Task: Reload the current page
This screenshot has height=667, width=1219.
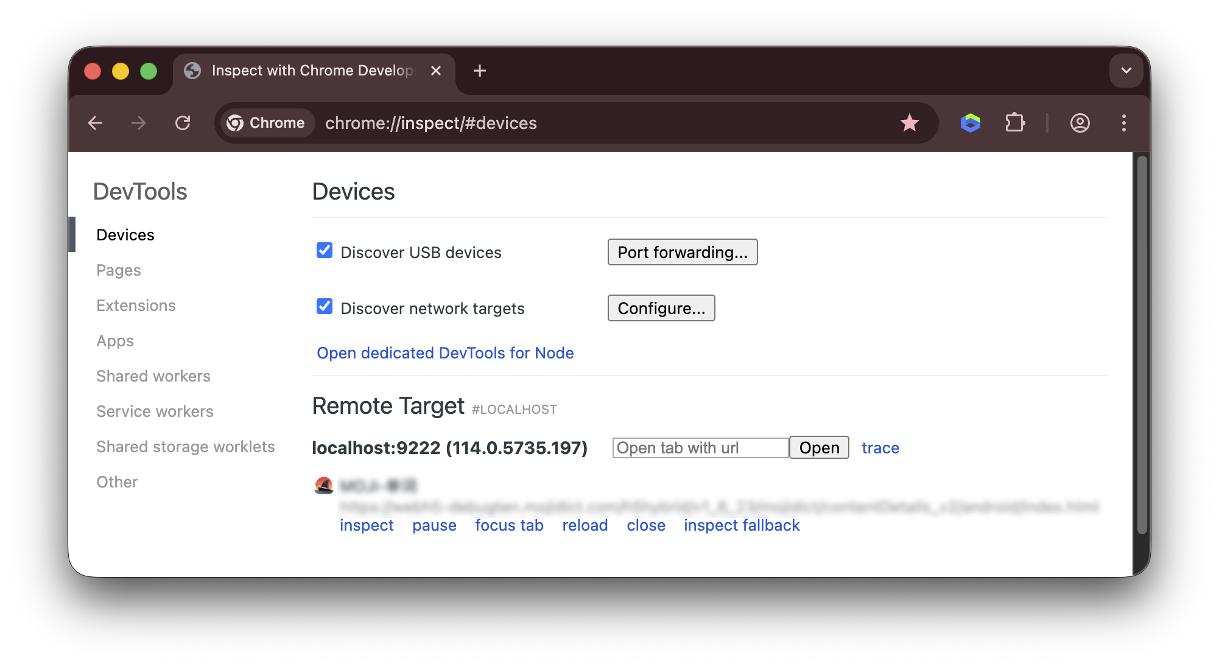Action: [183, 123]
